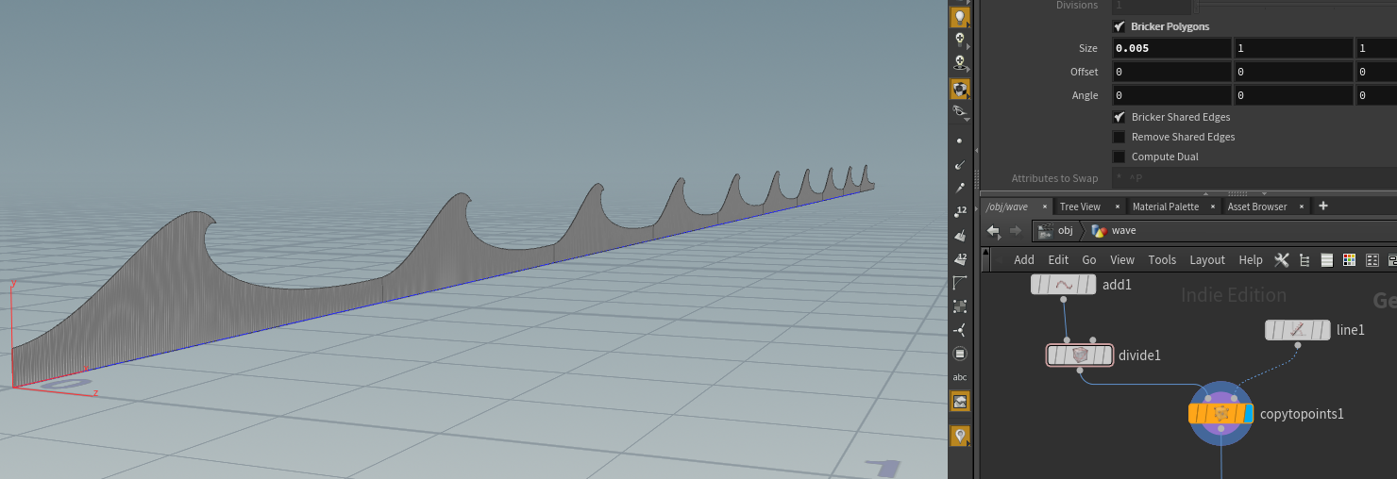Click the Offset Y field
This screenshot has width=1397, height=479.
pyautogui.click(x=1293, y=72)
